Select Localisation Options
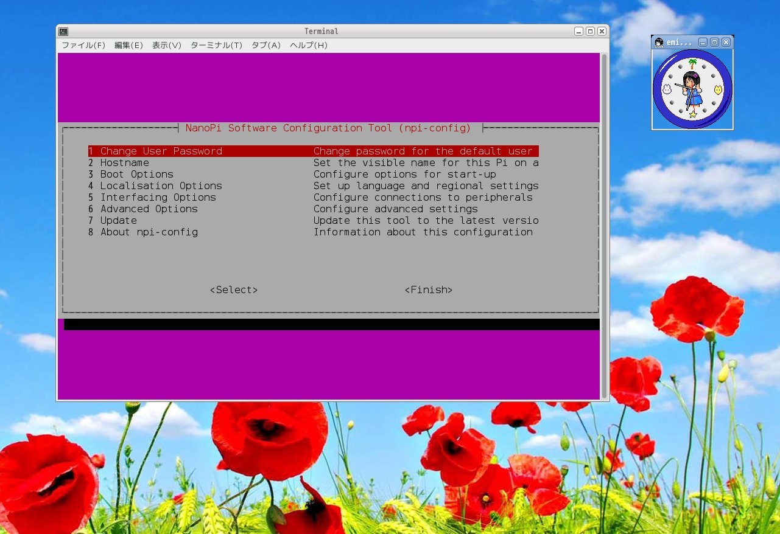This screenshot has height=534, width=780. pos(161,186)
